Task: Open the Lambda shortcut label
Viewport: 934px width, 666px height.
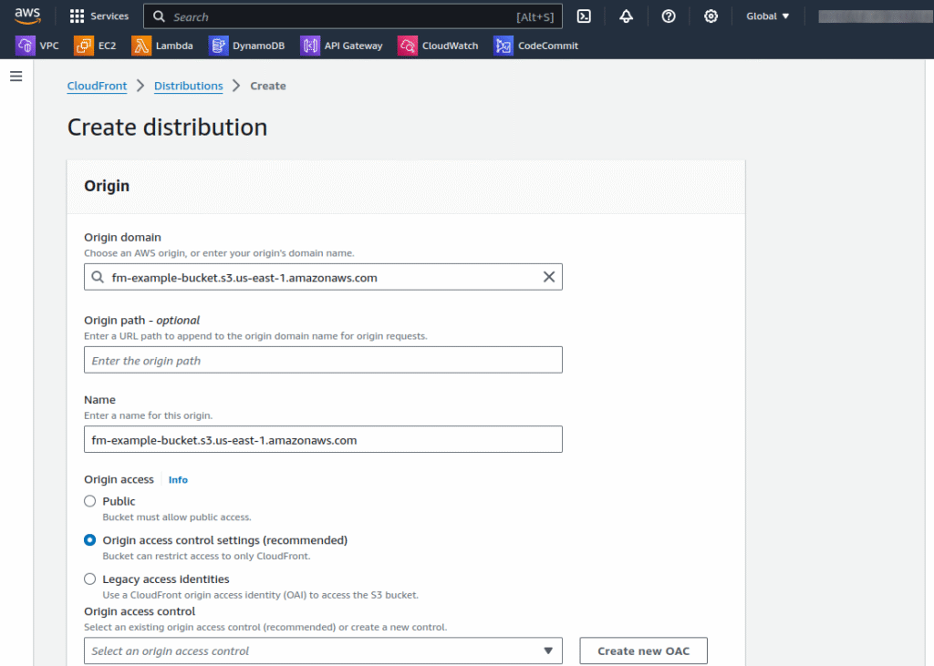Action: point(174,46)
